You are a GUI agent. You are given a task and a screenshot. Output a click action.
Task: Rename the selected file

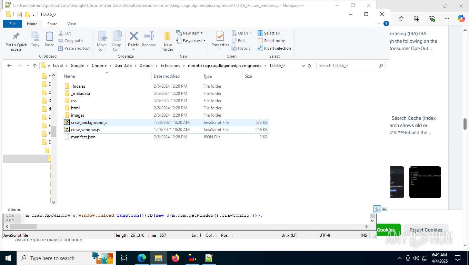pos(149,39)
